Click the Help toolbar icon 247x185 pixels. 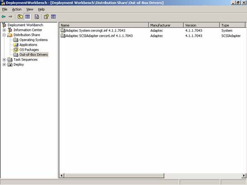[x=46, y=17]
